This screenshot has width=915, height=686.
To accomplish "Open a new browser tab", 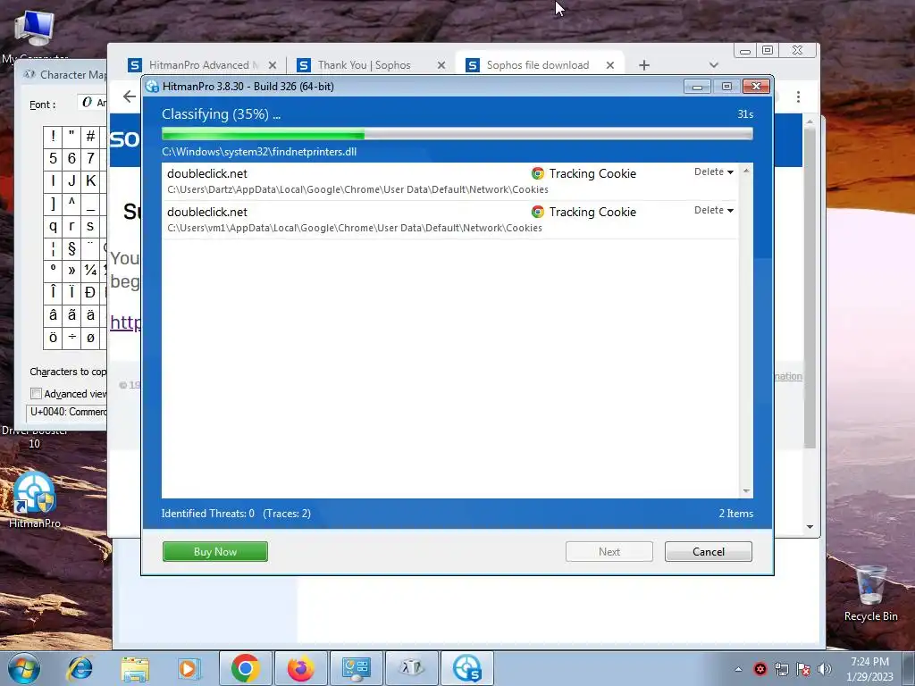I will [643, 65].
